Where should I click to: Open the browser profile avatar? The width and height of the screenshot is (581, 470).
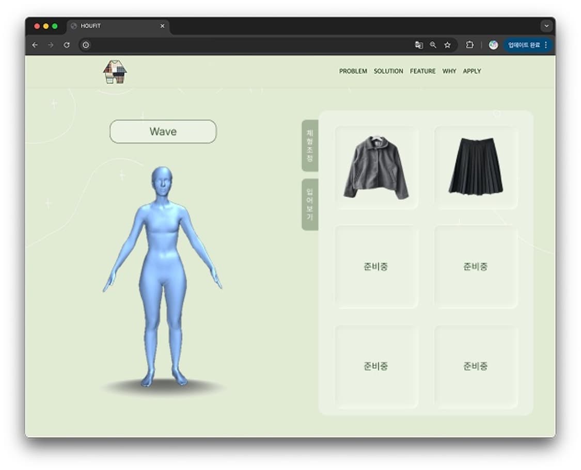pyautogui.click(x=493, y=45)
